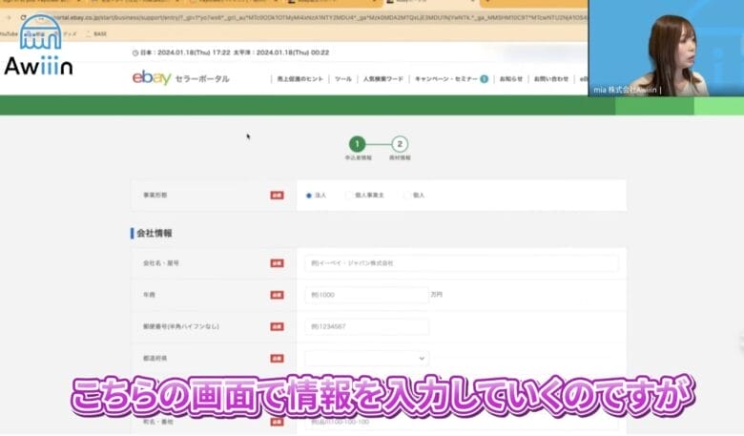Click the 町名・番地 input field
744x436 pixels.
pos(462,422)
